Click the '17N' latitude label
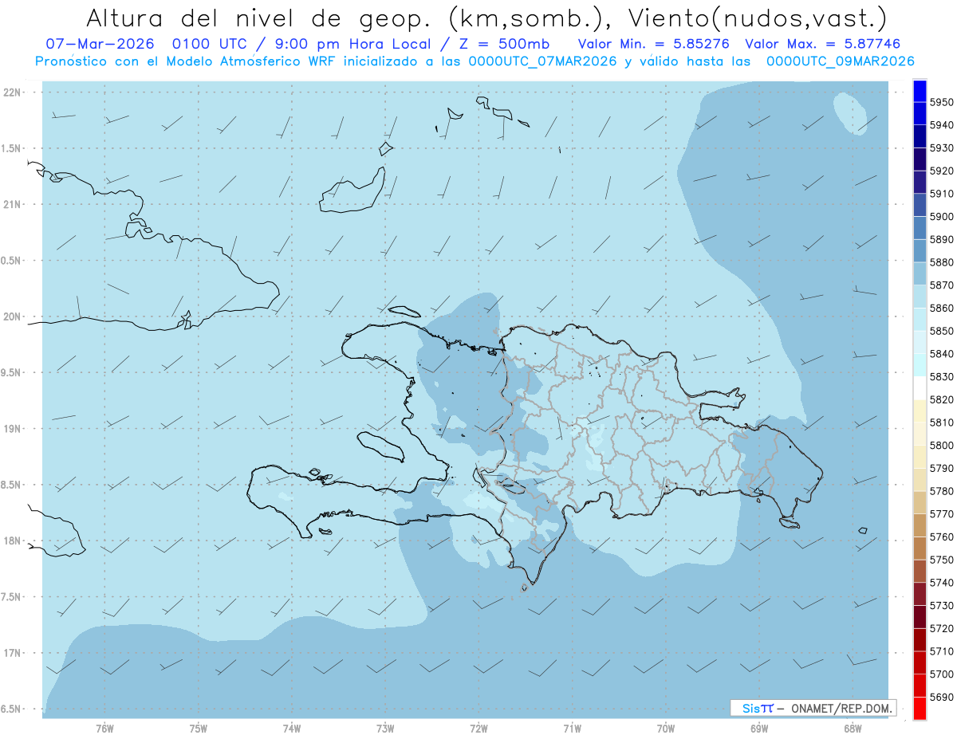This screenshot has width=957, height=739. pos(11,653)
